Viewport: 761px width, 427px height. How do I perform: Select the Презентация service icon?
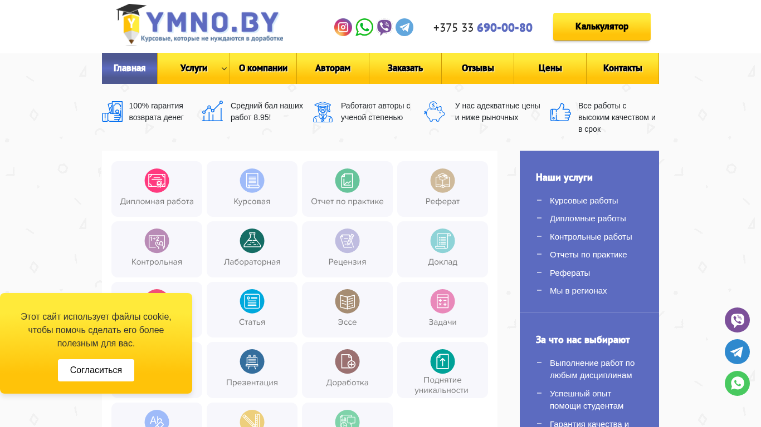click(252, 361)
